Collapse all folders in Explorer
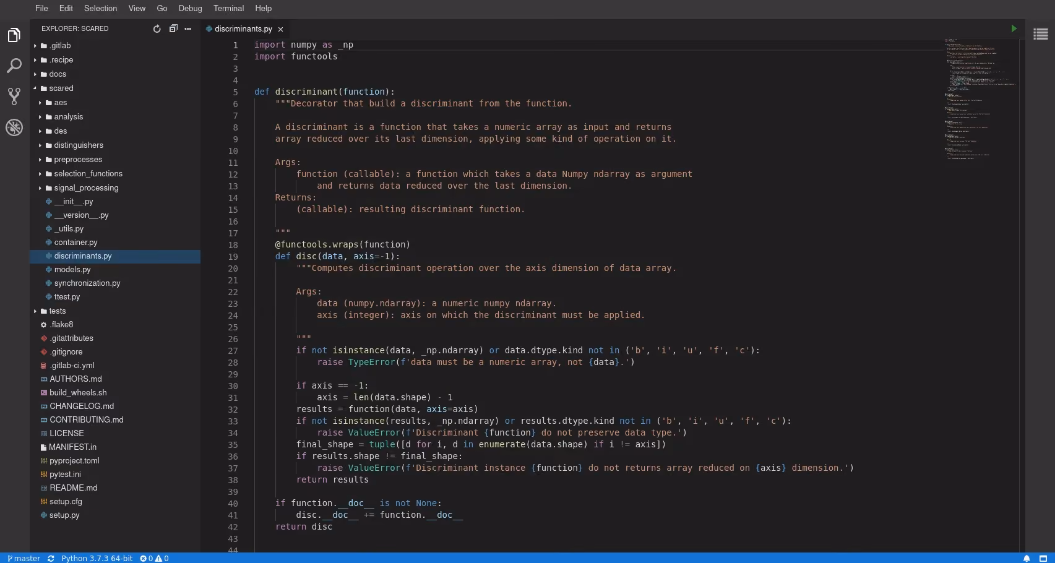1055x563 pixels. click(x=173, y=28)
